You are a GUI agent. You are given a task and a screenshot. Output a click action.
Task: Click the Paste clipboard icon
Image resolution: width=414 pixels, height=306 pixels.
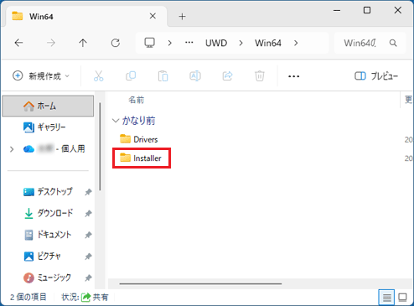163,76
